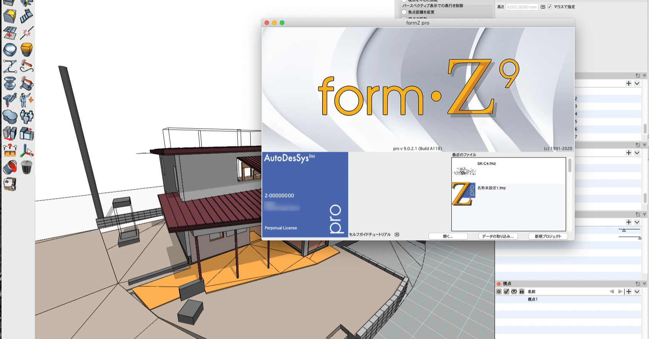Select the Z-shaped spline curve tool
Image resolution: width=649 pixels, height=339 pixels.
[x=10, y=66]
